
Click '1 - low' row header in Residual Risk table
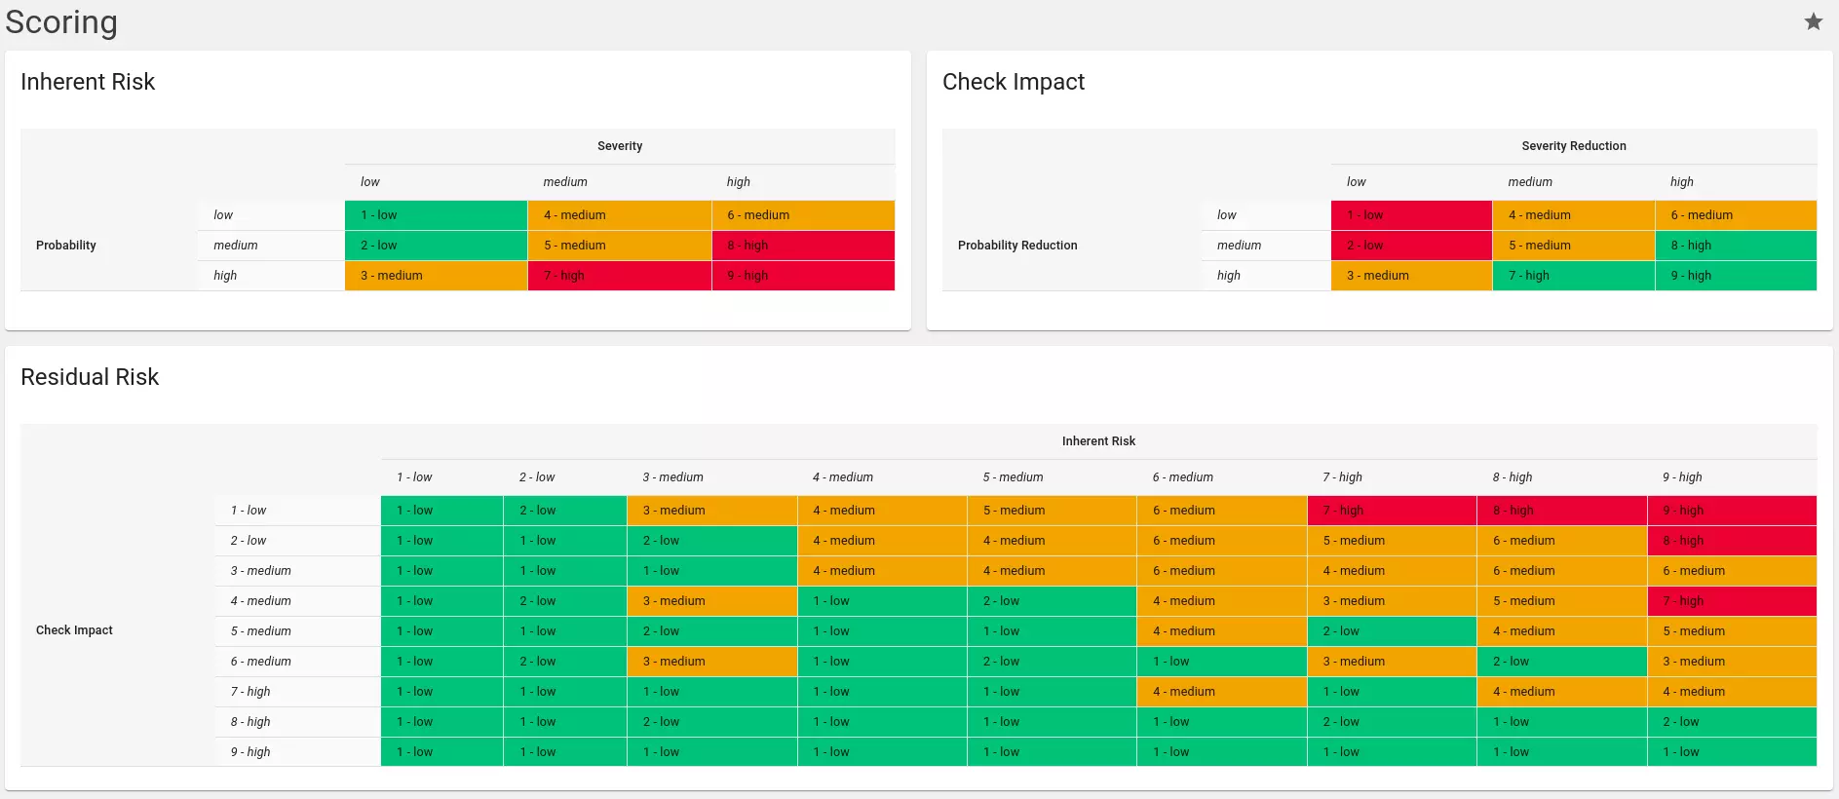297,511
